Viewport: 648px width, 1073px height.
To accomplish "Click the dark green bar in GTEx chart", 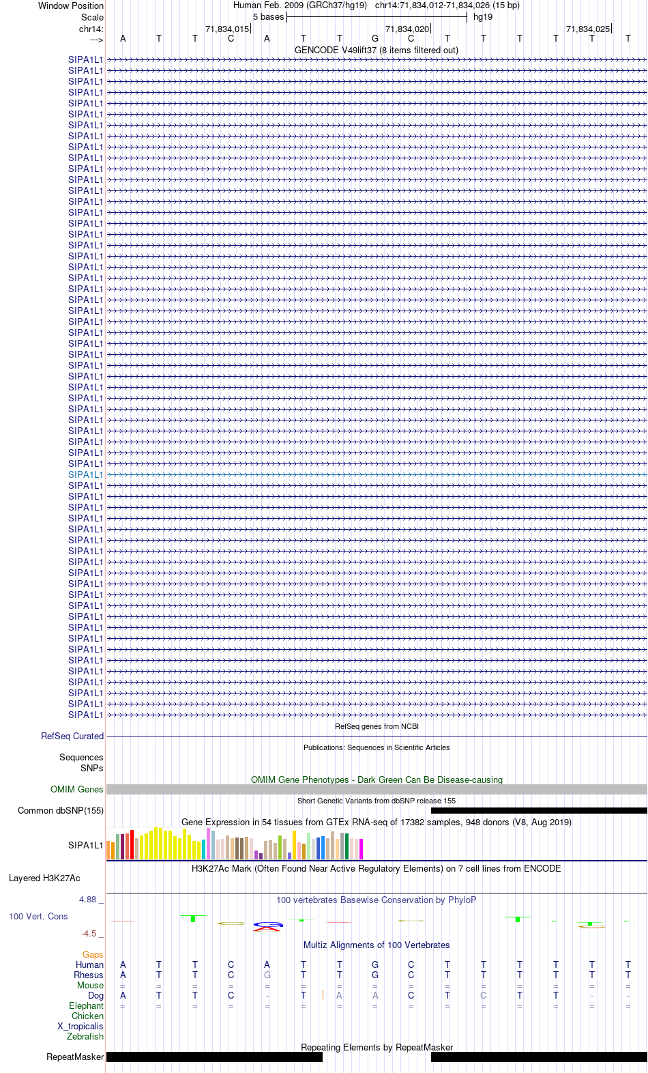I will (x=347, y=846).
